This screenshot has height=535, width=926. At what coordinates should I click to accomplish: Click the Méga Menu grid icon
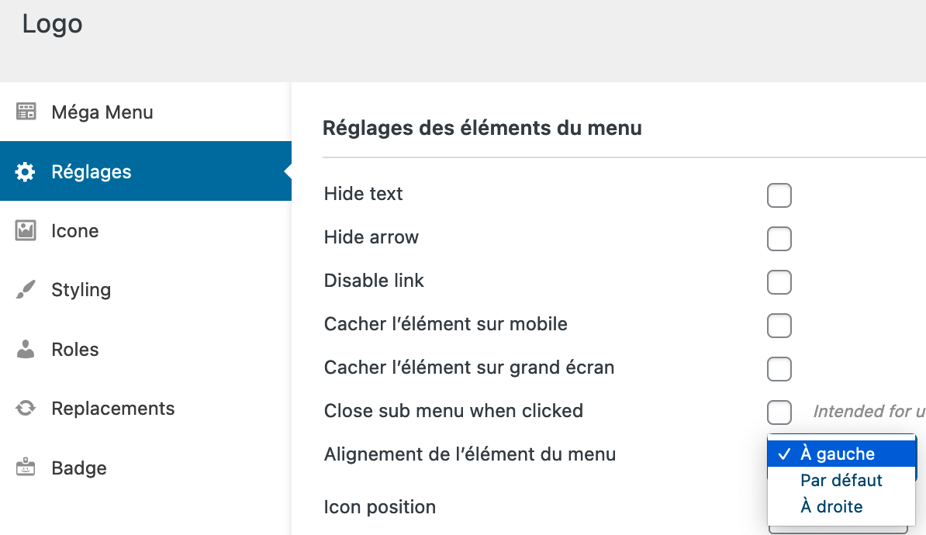click(x=26, y=112)
